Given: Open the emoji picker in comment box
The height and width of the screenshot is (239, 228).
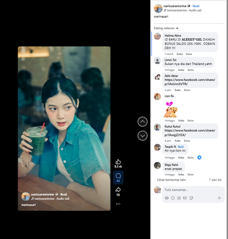Looking at the screenshot, I should (x=173, y=198).
